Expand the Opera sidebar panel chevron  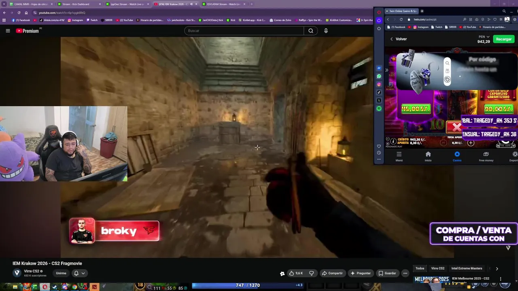(386, 70)
